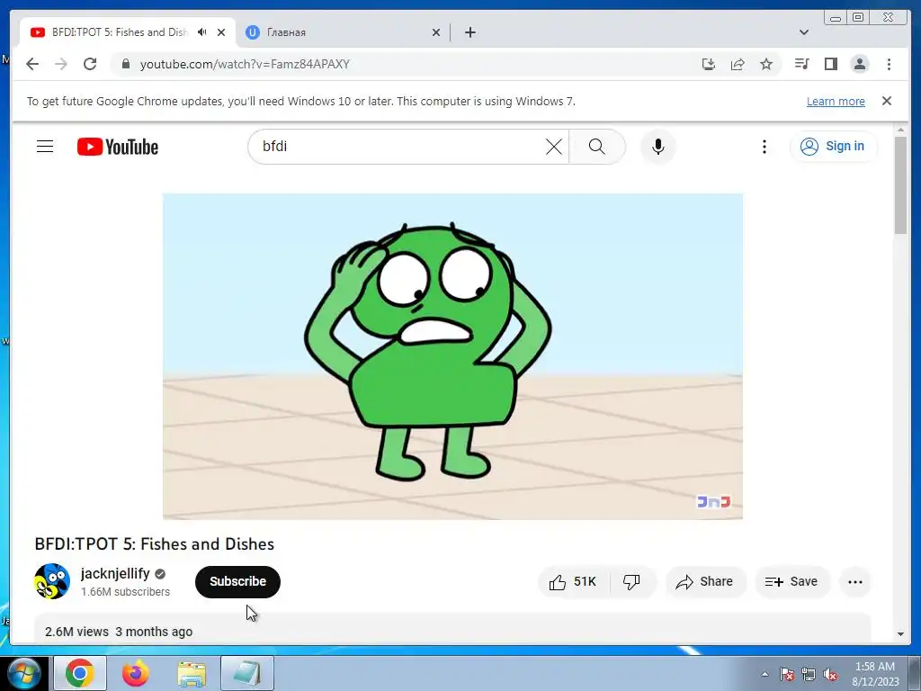Open the notepad taskbar application
This screenshot has width=921, height=691.
coord(247,673)
